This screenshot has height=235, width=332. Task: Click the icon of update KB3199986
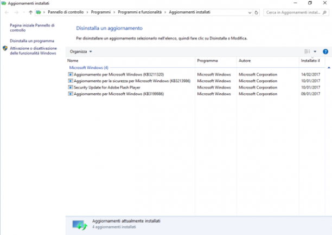coord(71,94)
